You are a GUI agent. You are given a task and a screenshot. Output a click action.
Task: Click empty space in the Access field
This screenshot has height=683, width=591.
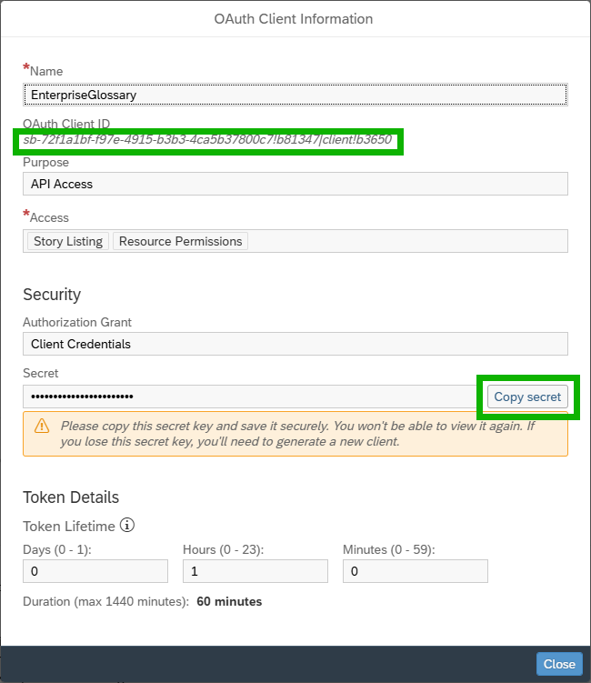[409, 241]
